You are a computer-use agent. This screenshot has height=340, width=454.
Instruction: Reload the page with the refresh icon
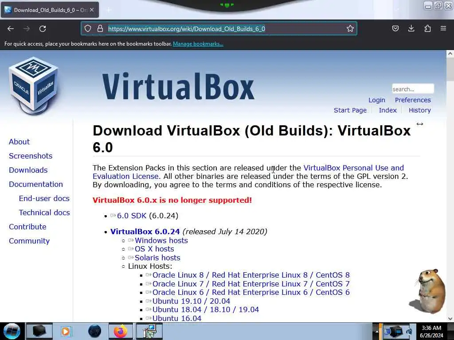pos(43,29)
